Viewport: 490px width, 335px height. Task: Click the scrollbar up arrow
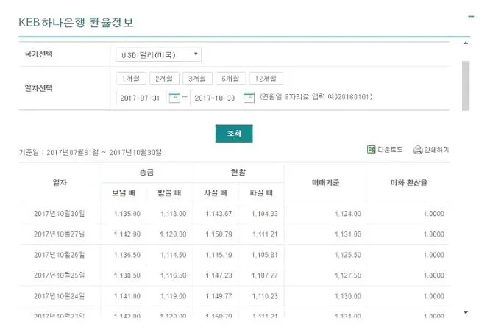(466, 43)
